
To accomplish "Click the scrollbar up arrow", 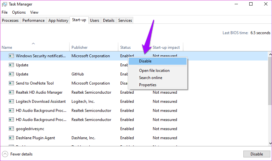I will 270,54.
